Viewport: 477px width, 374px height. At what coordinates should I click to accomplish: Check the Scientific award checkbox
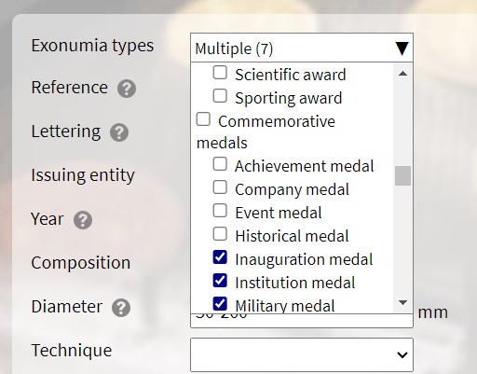coord(220,73)
